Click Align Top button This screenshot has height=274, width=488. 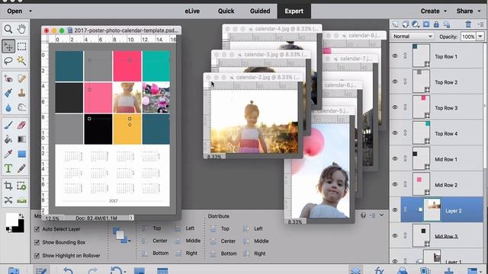pos(152,228)
